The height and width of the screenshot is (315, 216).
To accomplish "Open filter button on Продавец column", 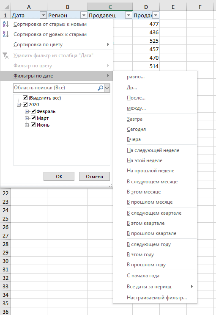I will point(129,15).
